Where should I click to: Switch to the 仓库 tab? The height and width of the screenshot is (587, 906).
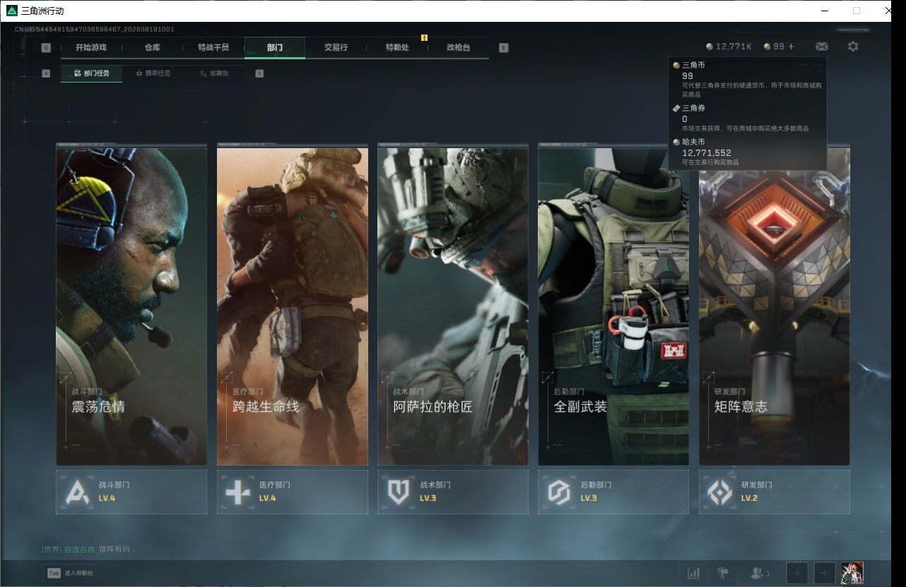pyautogui.click(x=152, y=47)
